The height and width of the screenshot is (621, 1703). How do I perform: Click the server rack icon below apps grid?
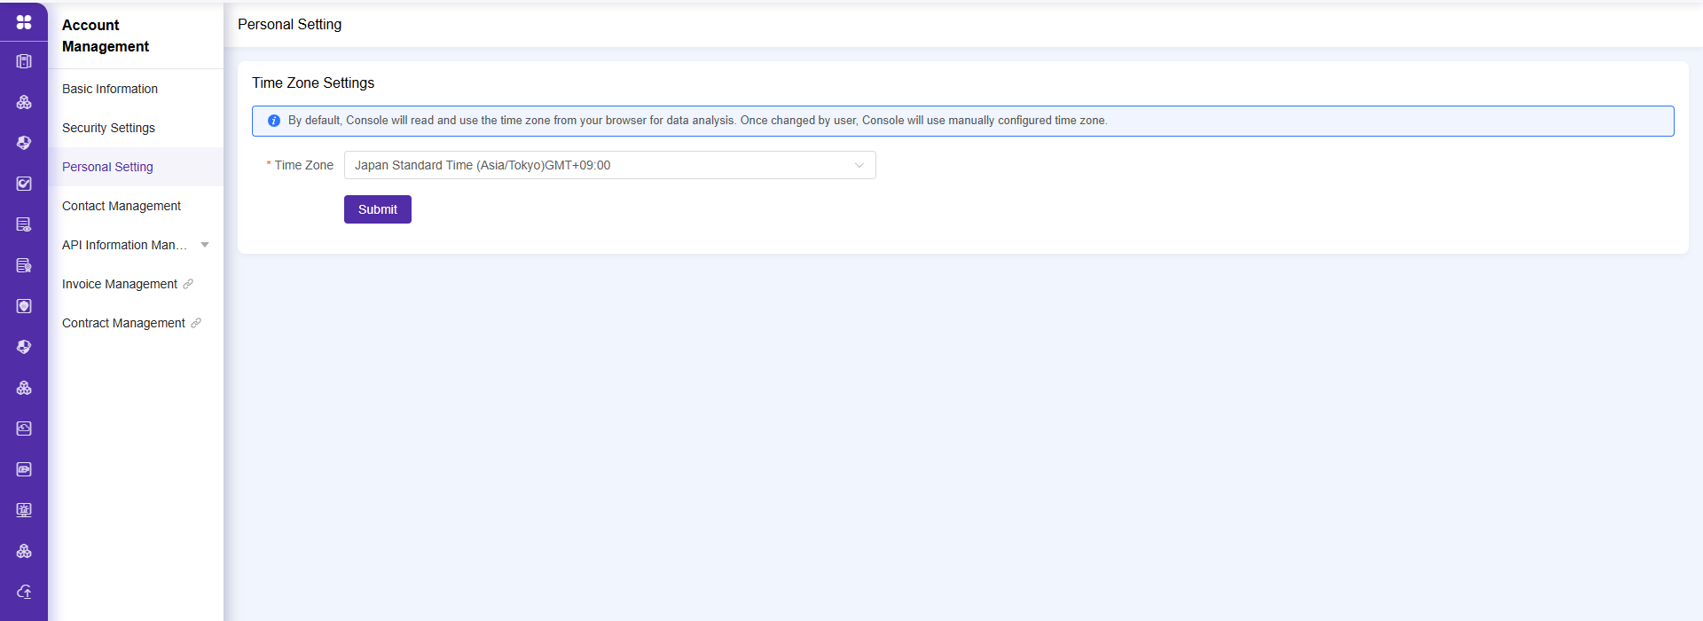[x=24, y=61]
